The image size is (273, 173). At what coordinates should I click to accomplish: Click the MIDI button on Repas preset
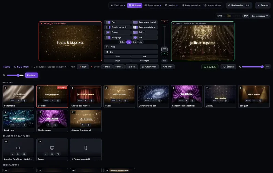[x=113, y=101]
